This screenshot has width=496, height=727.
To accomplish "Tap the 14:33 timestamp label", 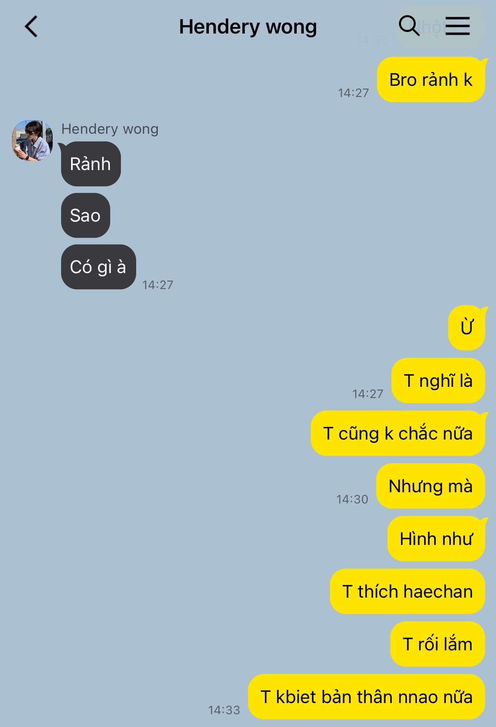I will tap(224, 710).
